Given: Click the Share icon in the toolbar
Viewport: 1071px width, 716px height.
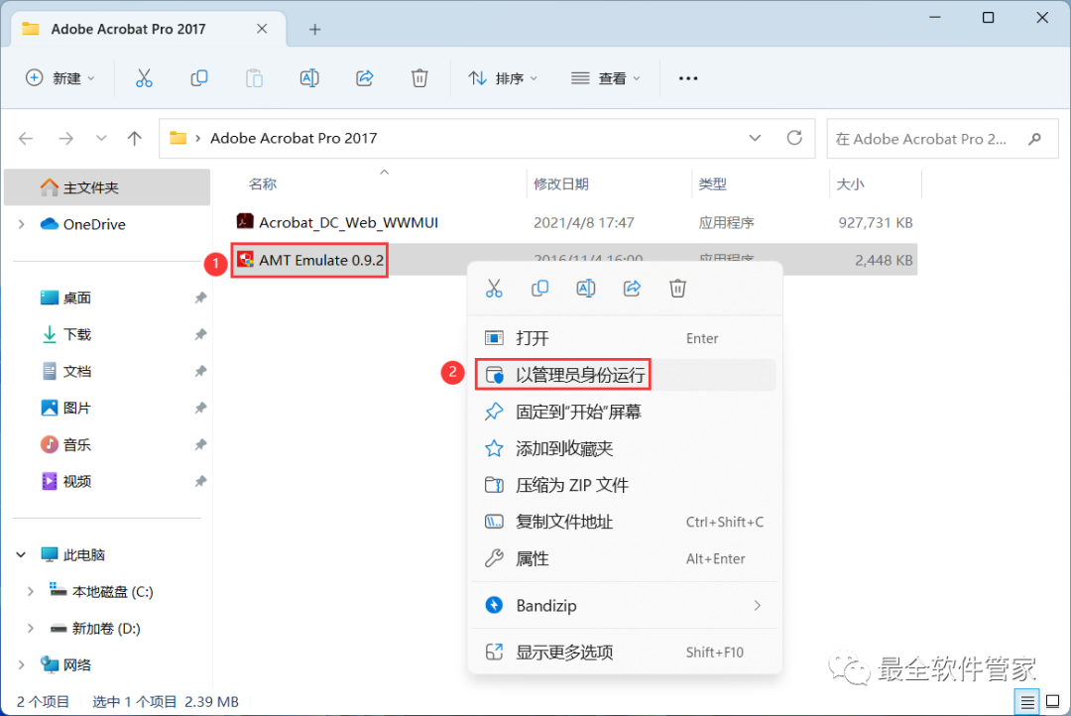Looking at the screenshot, I should point(365,78).
